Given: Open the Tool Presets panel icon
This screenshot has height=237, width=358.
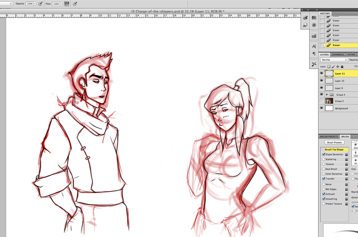Looking at the screenshot, I should (314, 64).
